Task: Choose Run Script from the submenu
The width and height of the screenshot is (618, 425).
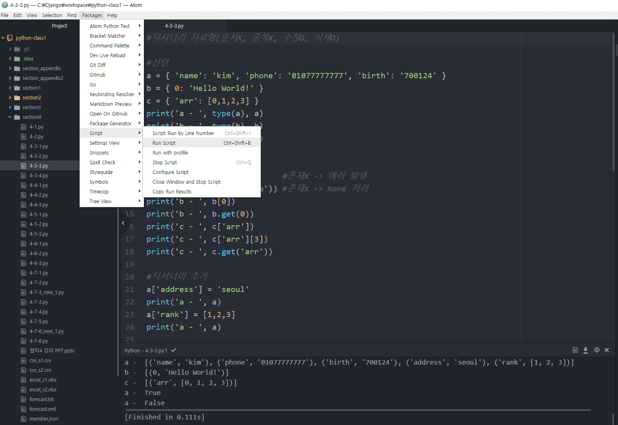Action: pyautogui.click(x=164, y=143)
